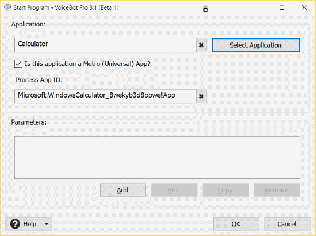Viewport: 316px width, 236px height.
Task: Click the title bar window-position button
Action: [x=206, y=9]
